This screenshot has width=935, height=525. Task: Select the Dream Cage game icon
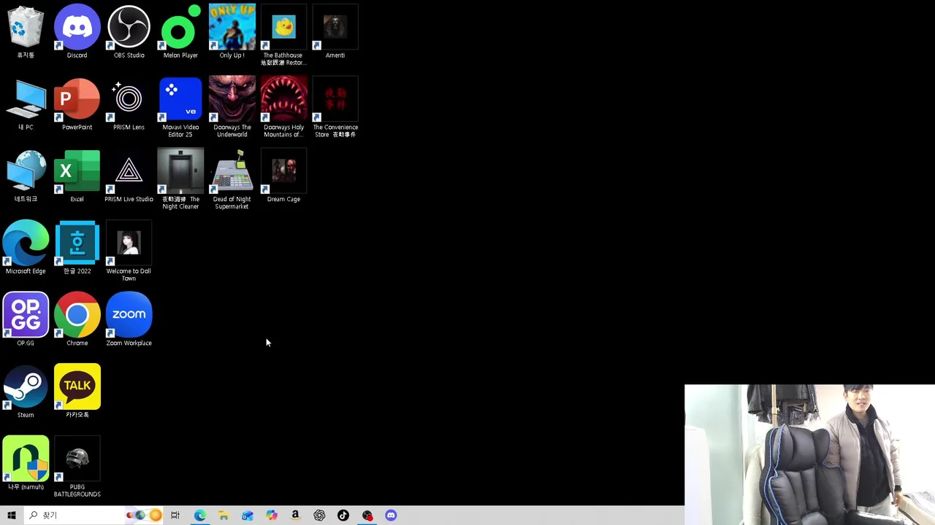point(283,176)
